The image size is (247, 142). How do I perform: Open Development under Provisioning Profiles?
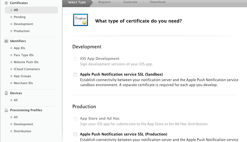pos(23,124)
